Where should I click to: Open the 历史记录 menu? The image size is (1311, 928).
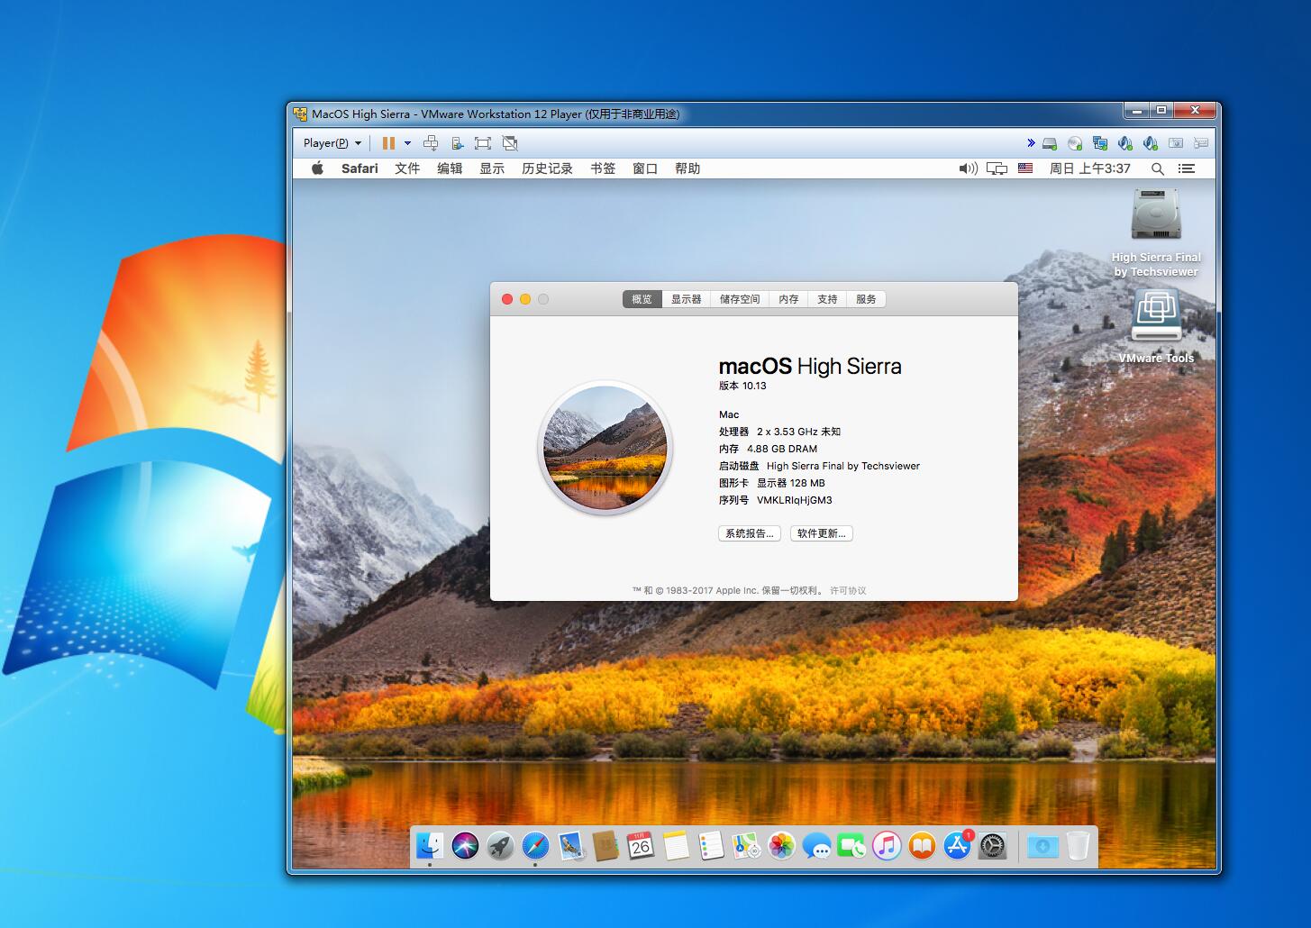[x=547, y=168]
